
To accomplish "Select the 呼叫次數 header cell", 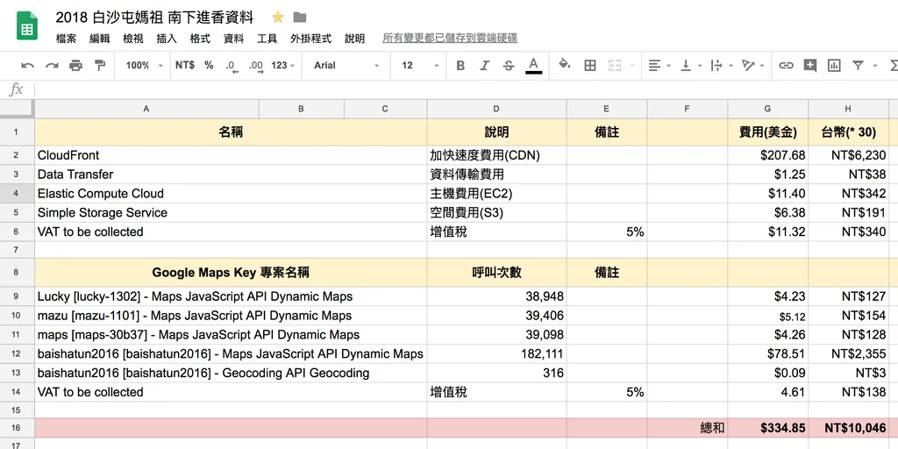I will [x=496, y=273].
